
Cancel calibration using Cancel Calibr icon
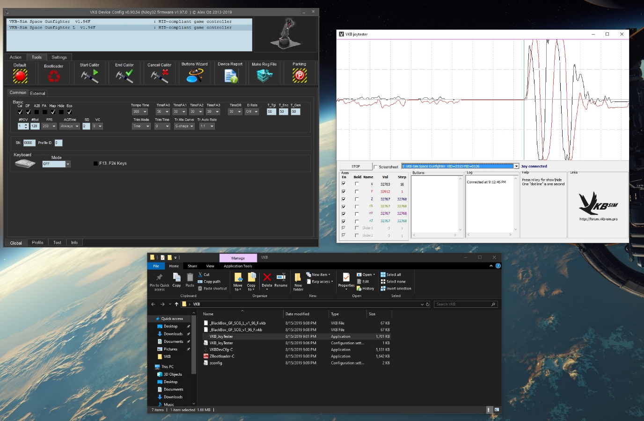pos(160,76)
